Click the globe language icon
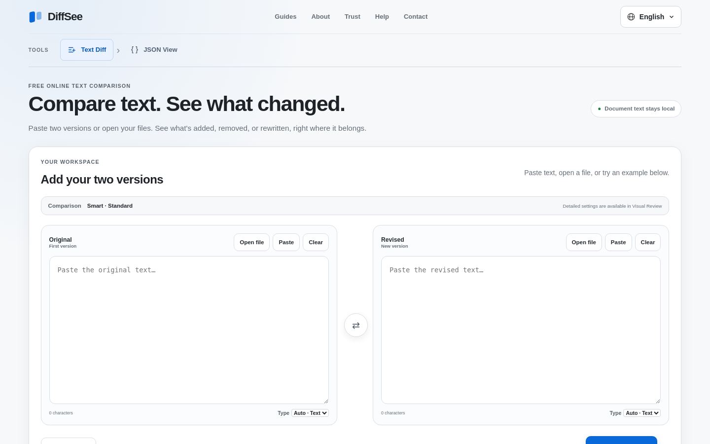 [x=631, y=17]
